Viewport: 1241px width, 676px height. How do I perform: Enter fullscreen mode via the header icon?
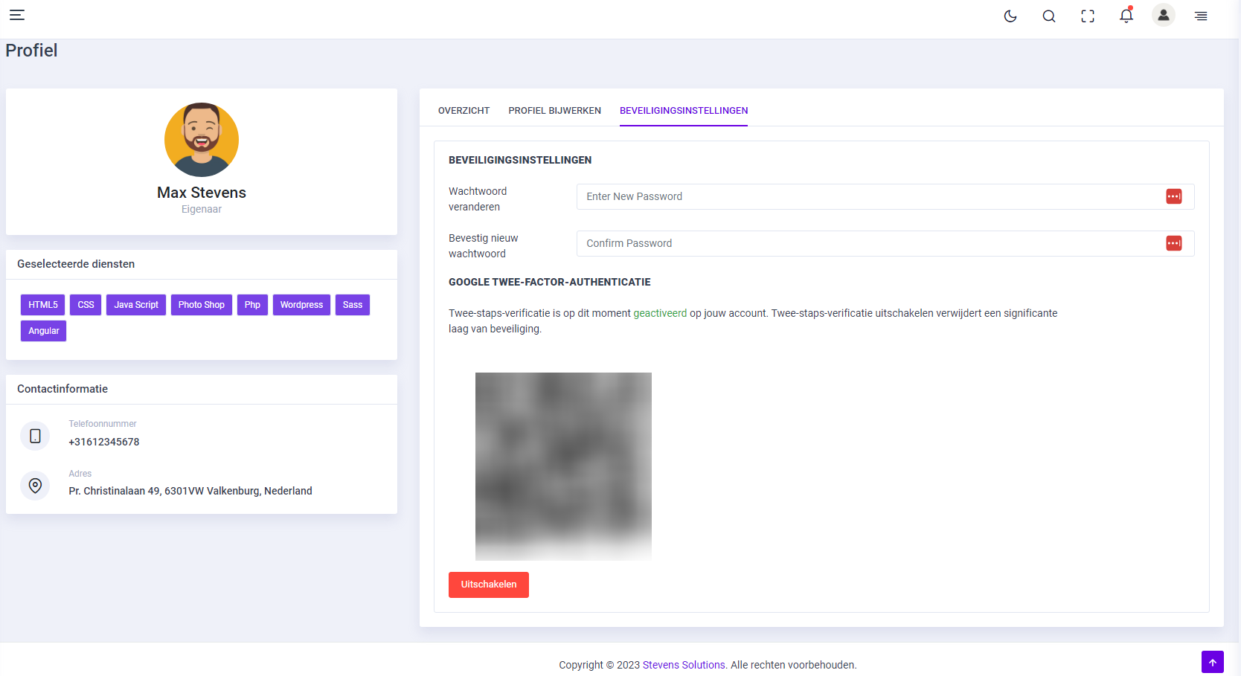tap(1088, 16)
